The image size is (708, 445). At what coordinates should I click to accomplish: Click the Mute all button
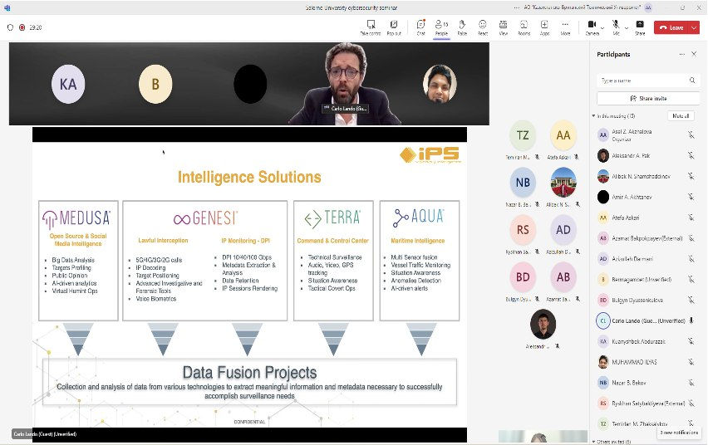point(681,116)
